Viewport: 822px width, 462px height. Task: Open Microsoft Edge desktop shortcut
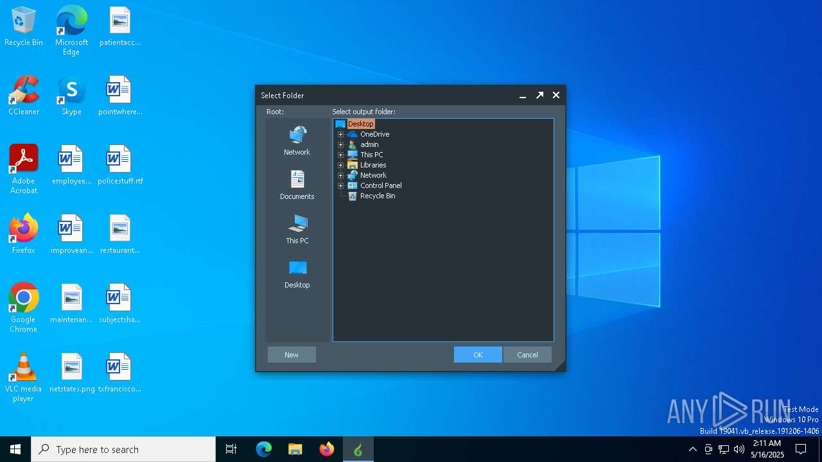click(71, 31)
